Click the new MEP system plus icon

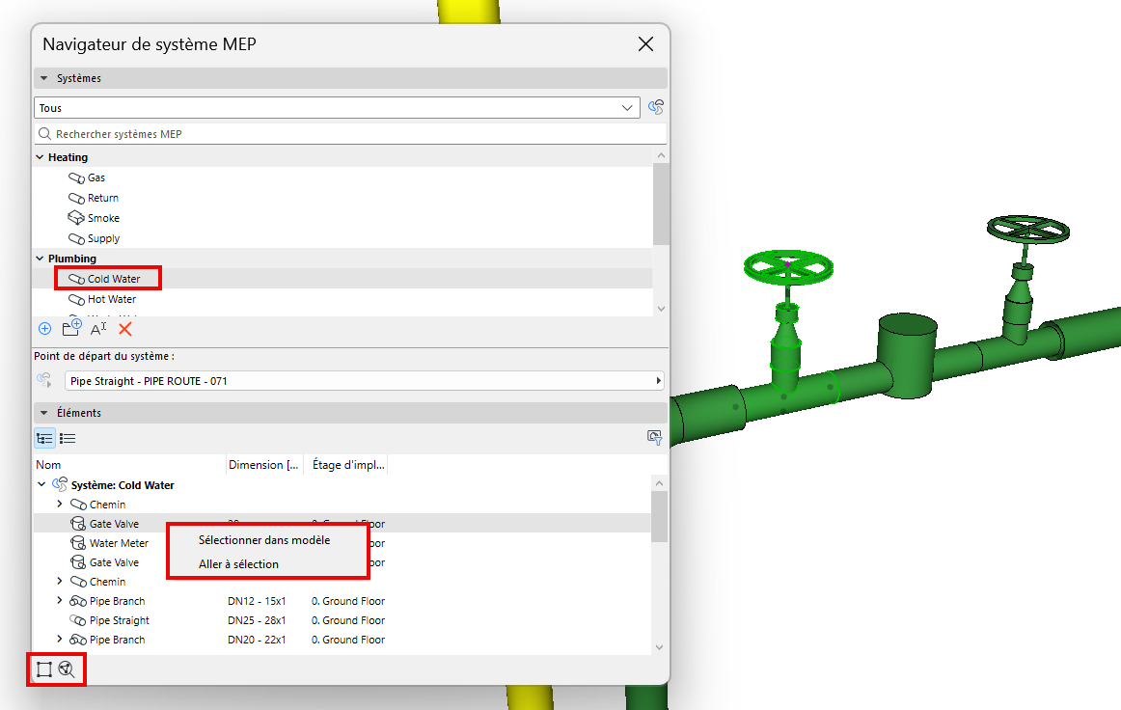click(x=45, y=329)
